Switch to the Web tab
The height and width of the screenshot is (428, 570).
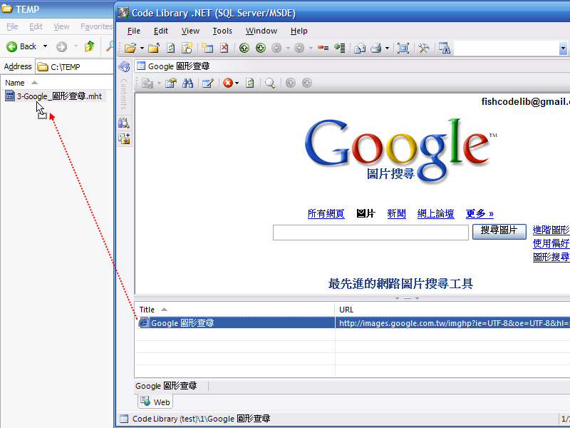[x=155, y=402]
